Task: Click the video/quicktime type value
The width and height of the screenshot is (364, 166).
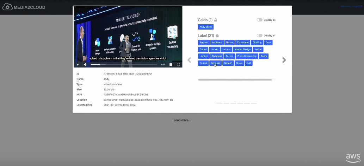Action: click(113, 84)
